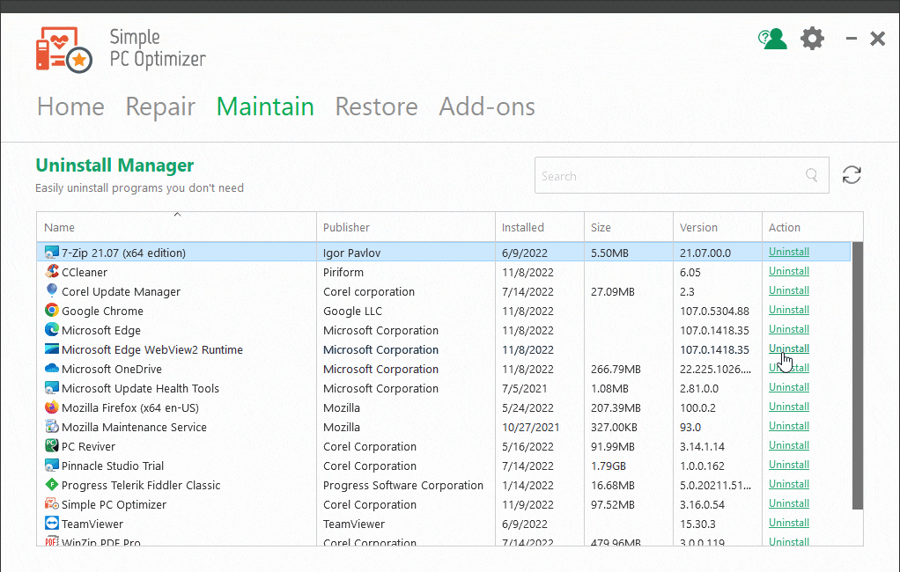Click the Microsoft OneDrive cloud icon
Viewport: 900px width, 572px height.
(52, 369)
